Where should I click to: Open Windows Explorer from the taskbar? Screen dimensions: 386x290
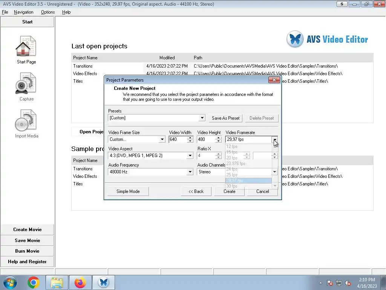pos(57,282)
